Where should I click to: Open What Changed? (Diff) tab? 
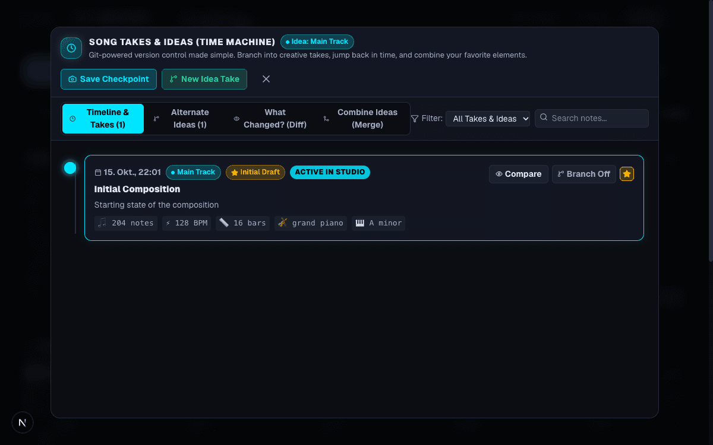(x=270, y=119)
